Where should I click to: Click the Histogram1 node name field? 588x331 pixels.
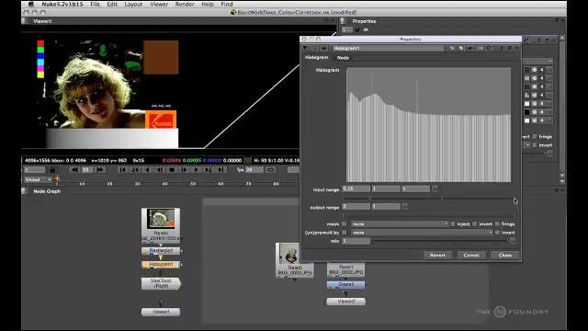coord(388,48)
